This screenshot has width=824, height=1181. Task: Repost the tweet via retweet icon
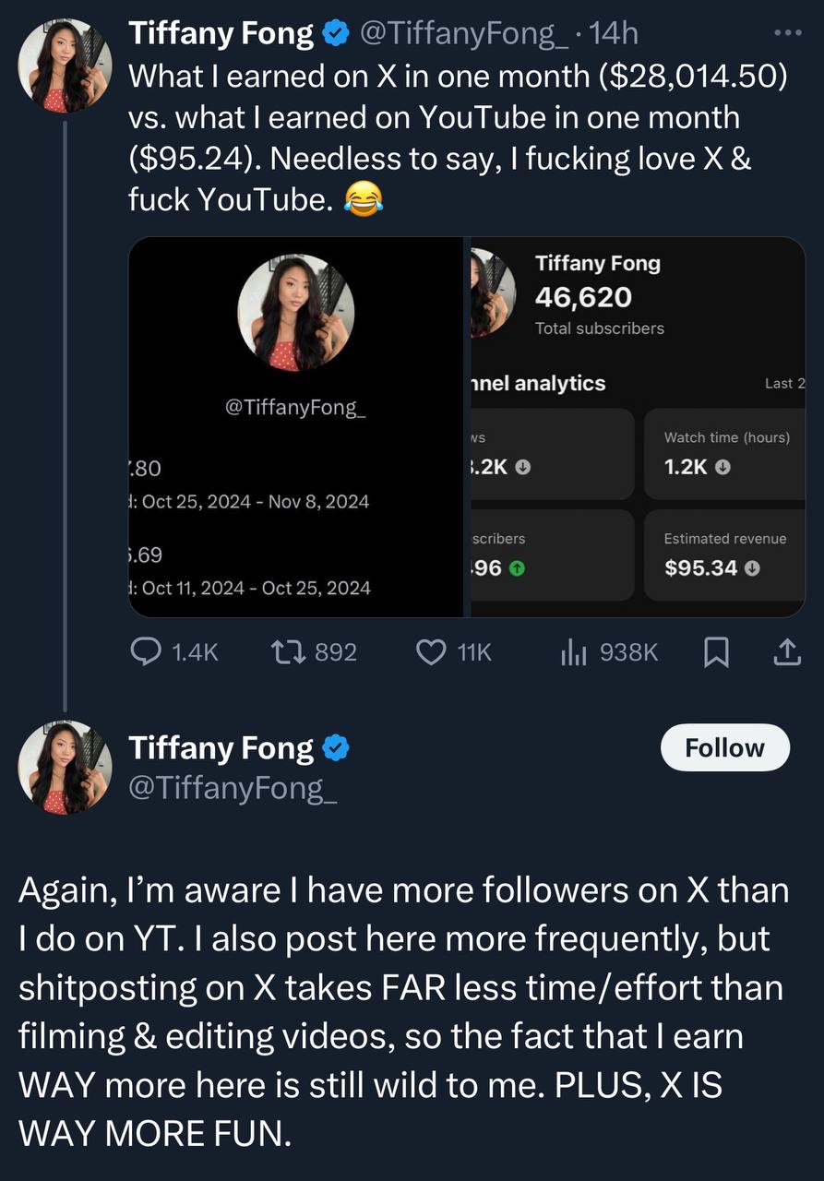[284, 652]
